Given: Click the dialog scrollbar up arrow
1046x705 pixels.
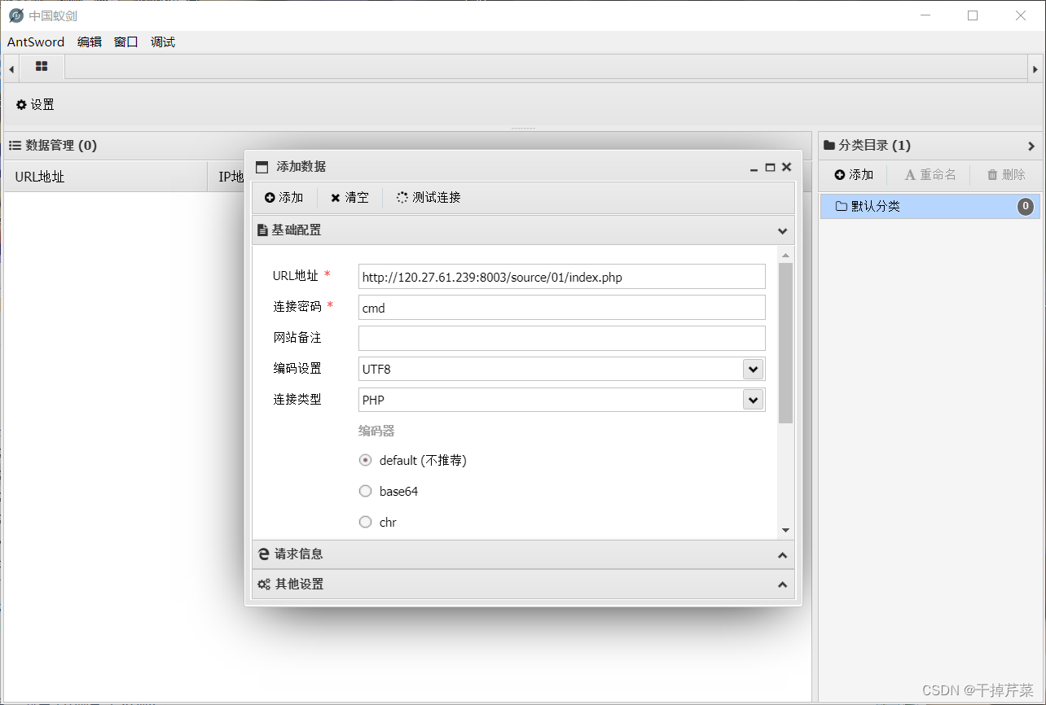Looking at the screenshot, I should tap(785, 256).
